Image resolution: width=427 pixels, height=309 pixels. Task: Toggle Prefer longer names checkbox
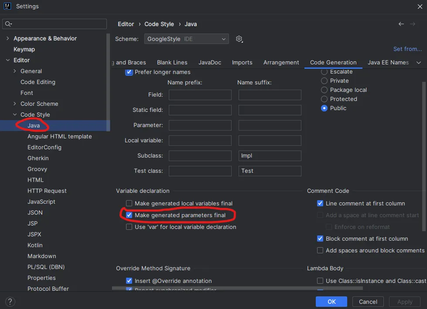click(129, 72)
